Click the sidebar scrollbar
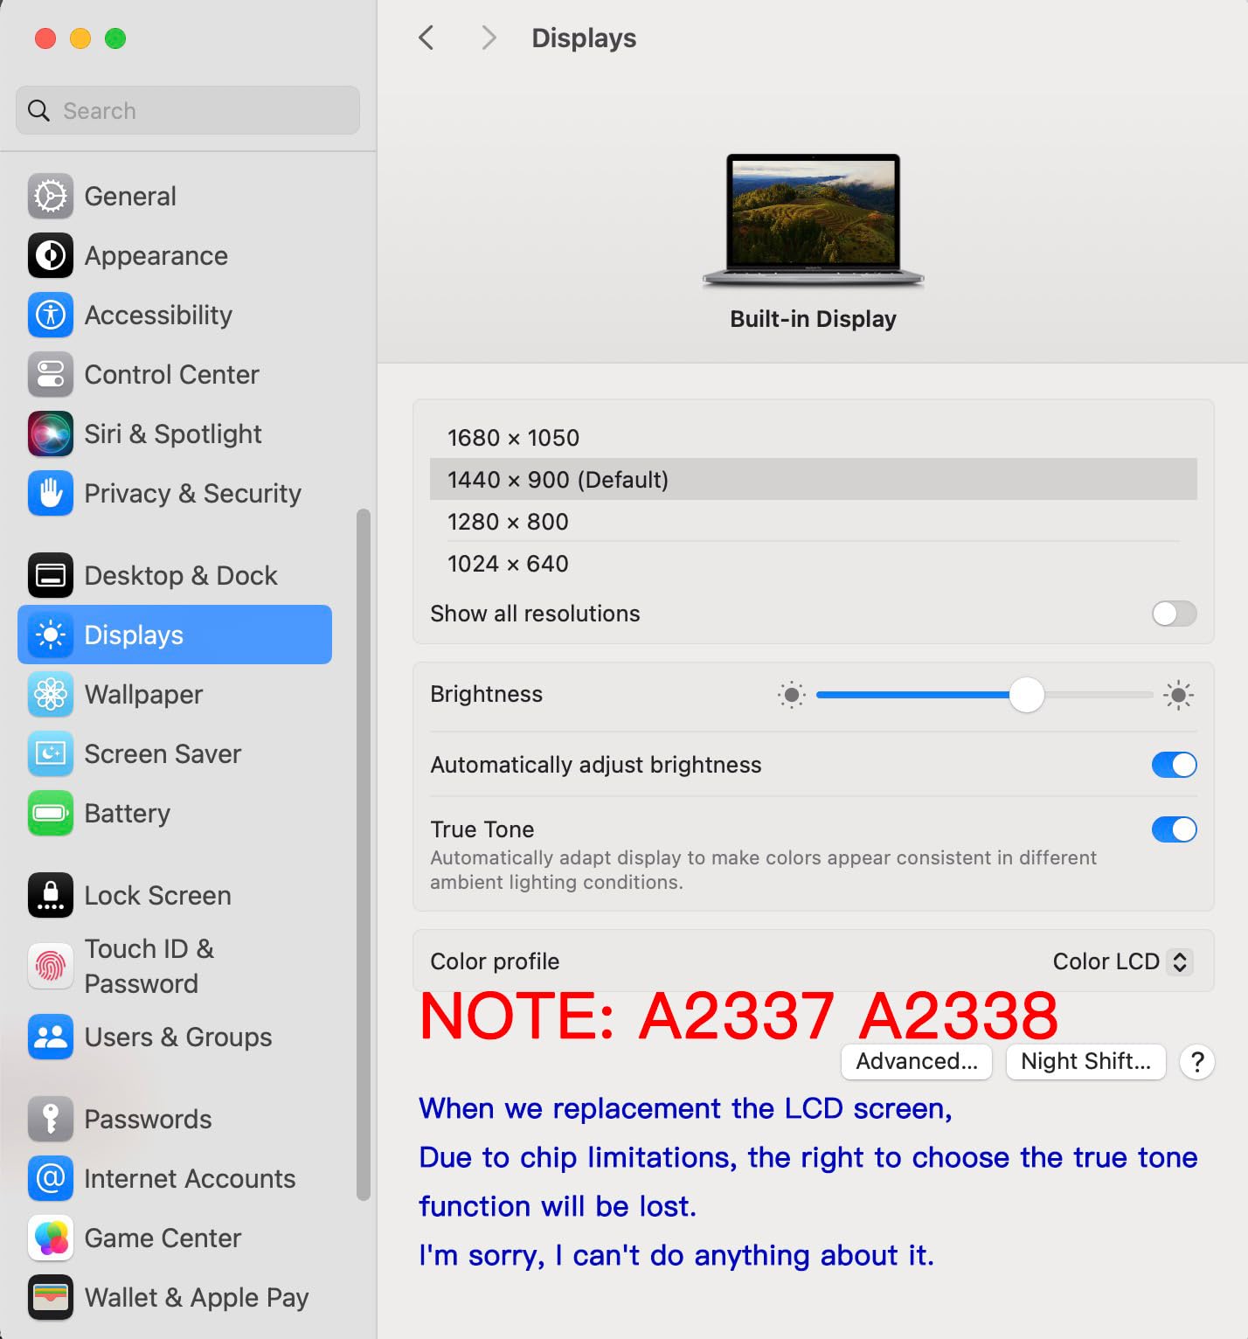Viewport: 1248px width, 1339px height. point(364,855)
